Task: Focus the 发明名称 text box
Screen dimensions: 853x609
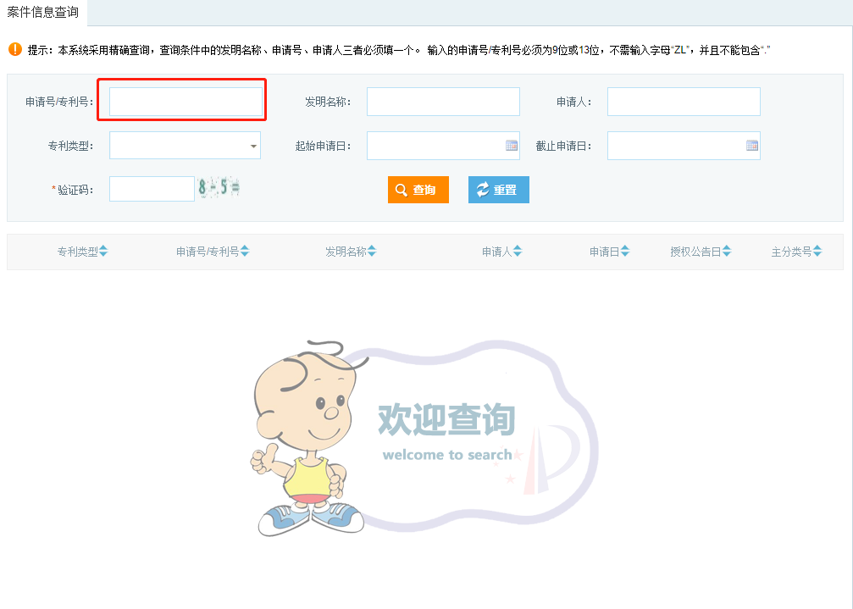Action: [443, 102]
